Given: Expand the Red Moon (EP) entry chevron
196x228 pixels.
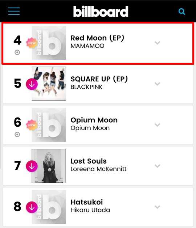Looking at the screenshot, I should [x=158, y=43].
